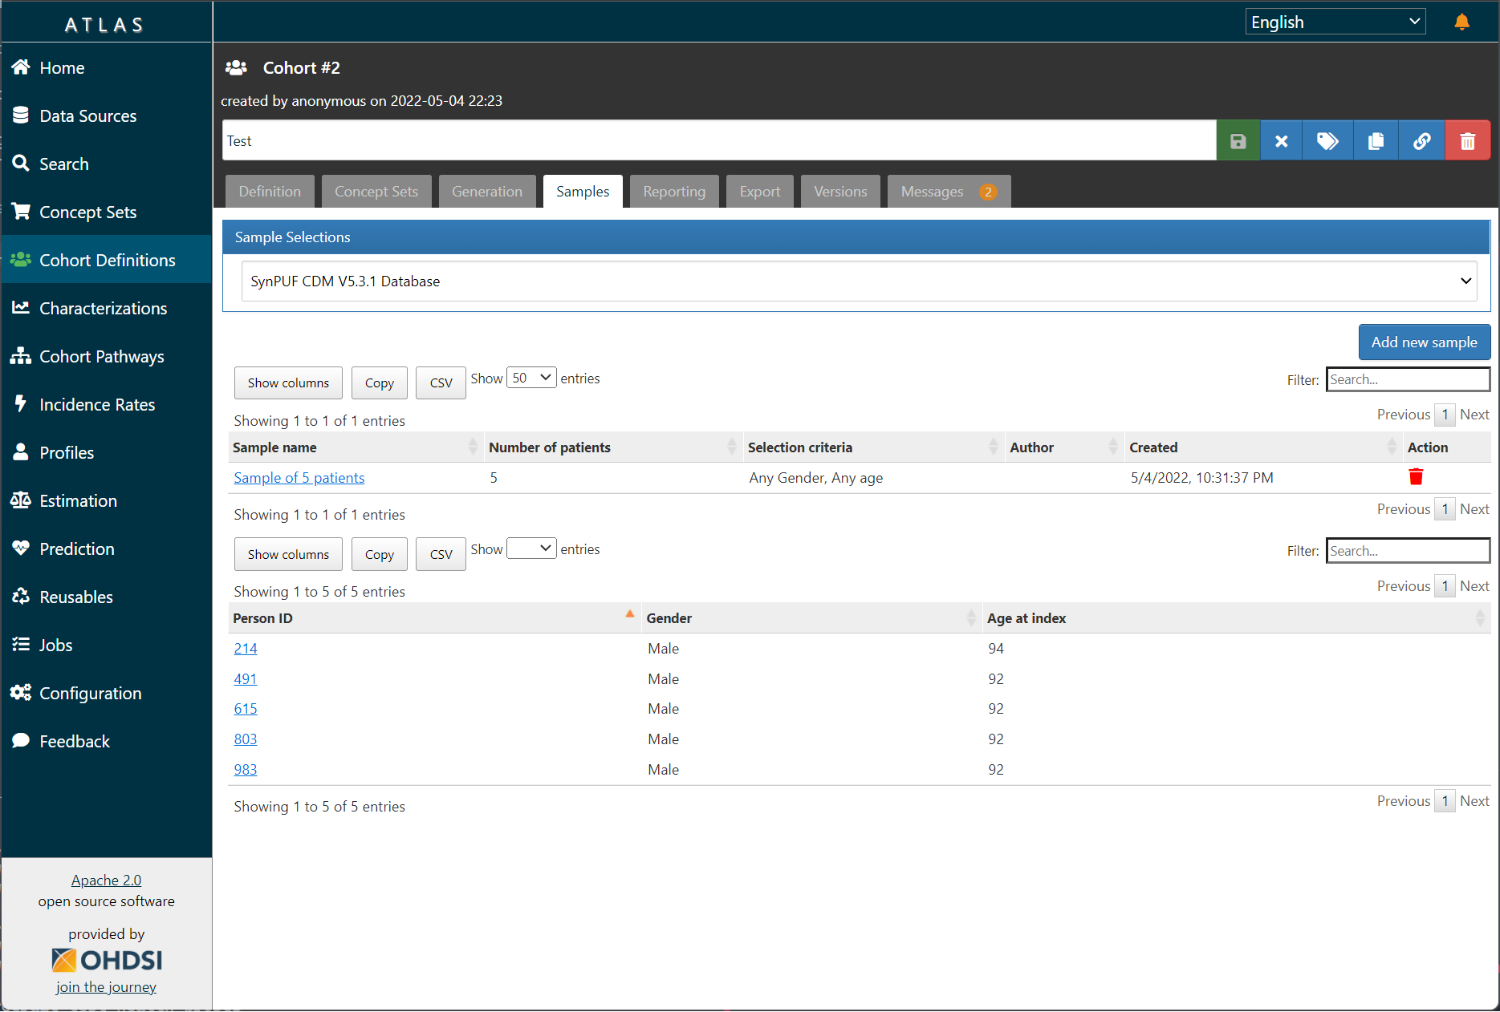The width and height of the screenshot is (1500, 1012).
Task: Open the Messages tab
Action: click(949, 192)
